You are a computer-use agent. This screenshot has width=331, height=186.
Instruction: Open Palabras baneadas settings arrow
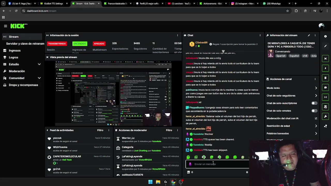pos(316,134)
